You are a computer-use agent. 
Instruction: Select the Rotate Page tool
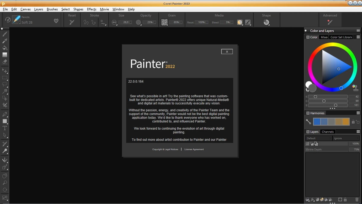5,190
